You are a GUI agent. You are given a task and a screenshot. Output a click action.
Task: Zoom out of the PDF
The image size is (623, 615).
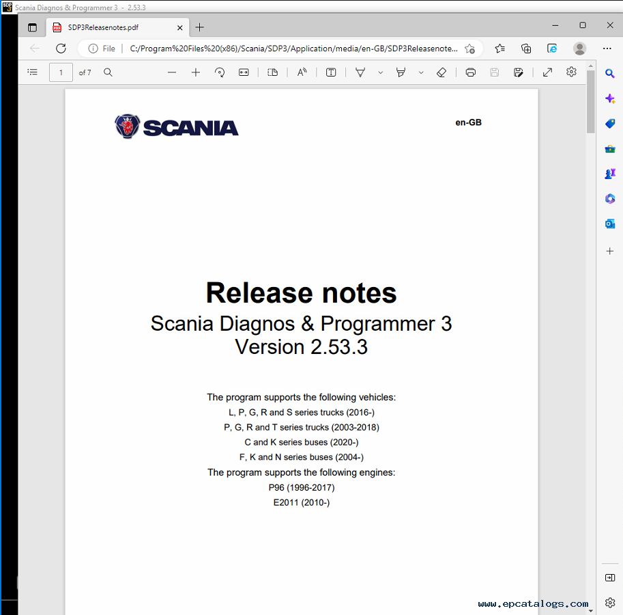[x=172, y=72]
